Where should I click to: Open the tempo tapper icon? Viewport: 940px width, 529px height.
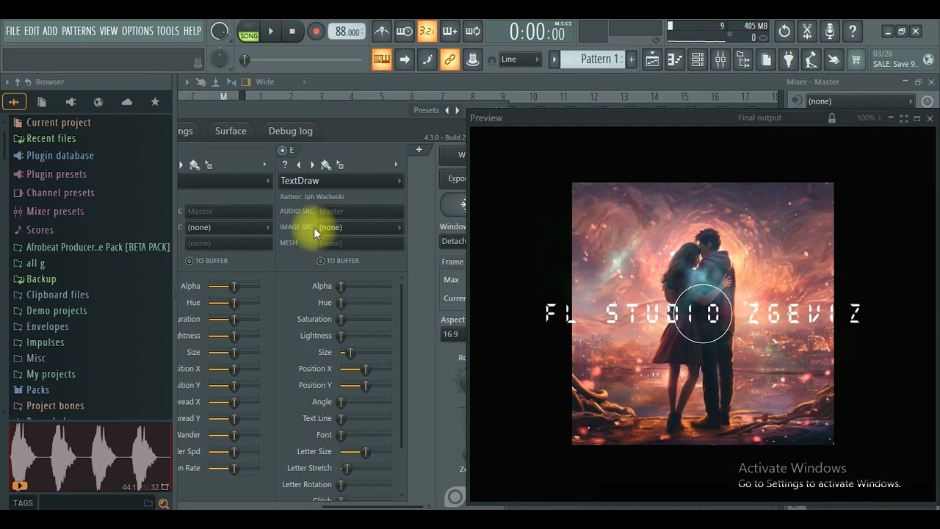point(811,60)
